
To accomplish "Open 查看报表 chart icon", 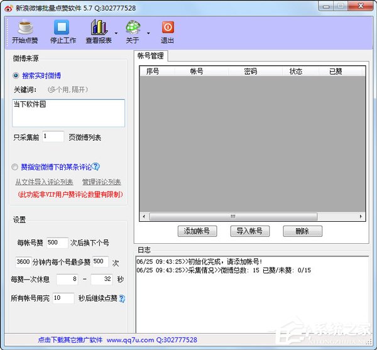I will pyautogui.click(x=99, y=27).
